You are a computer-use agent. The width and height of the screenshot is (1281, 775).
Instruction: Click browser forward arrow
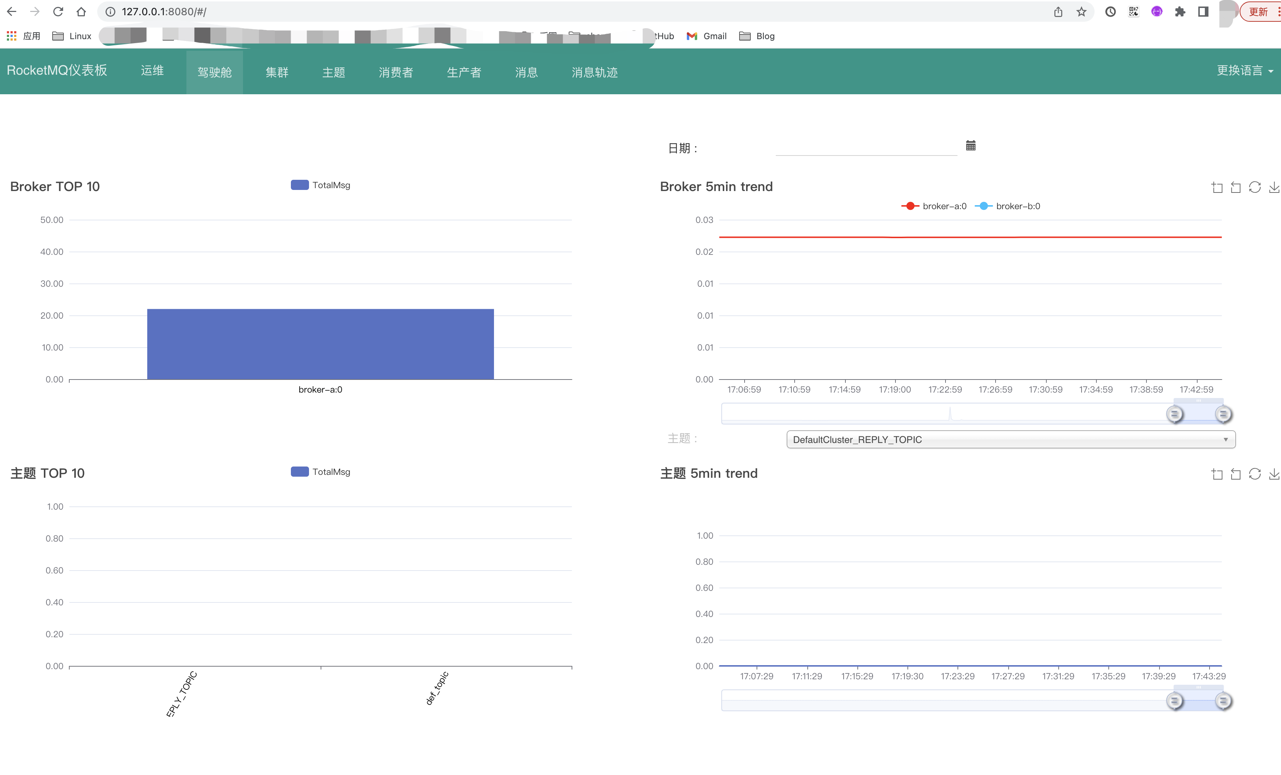click(34, 12)
